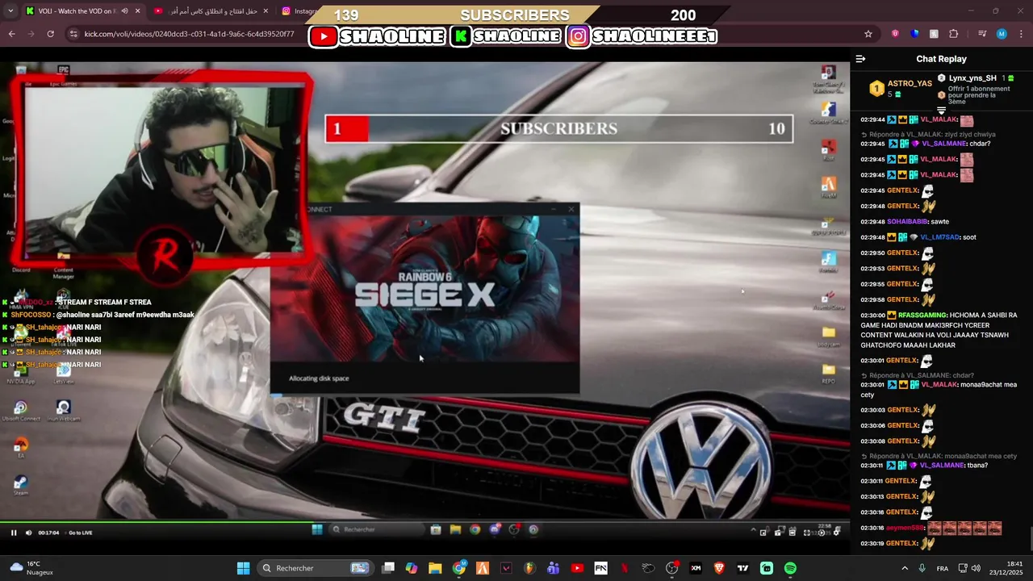
Task: Open the tab search dropdown arrow
Action: coord(10,11)
